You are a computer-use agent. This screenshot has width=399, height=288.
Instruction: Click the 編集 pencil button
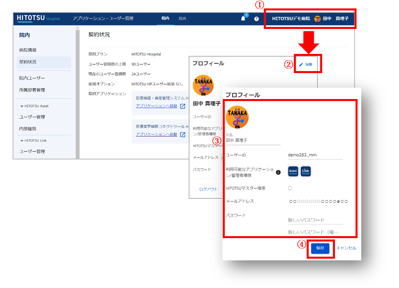tap(306, 64)
